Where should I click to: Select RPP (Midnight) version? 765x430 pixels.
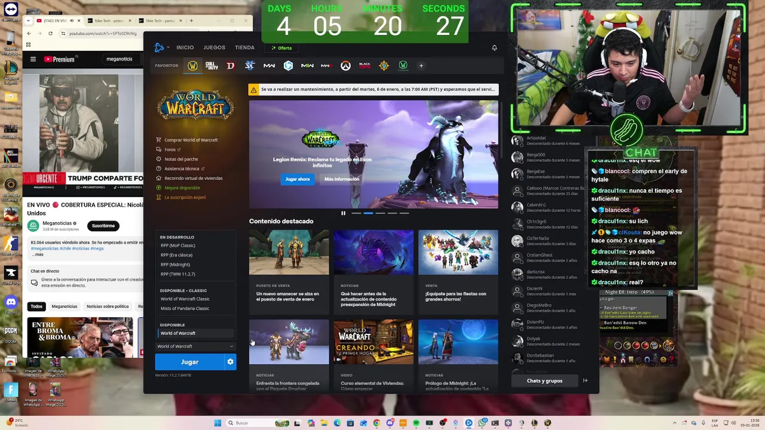coord(175,265)
